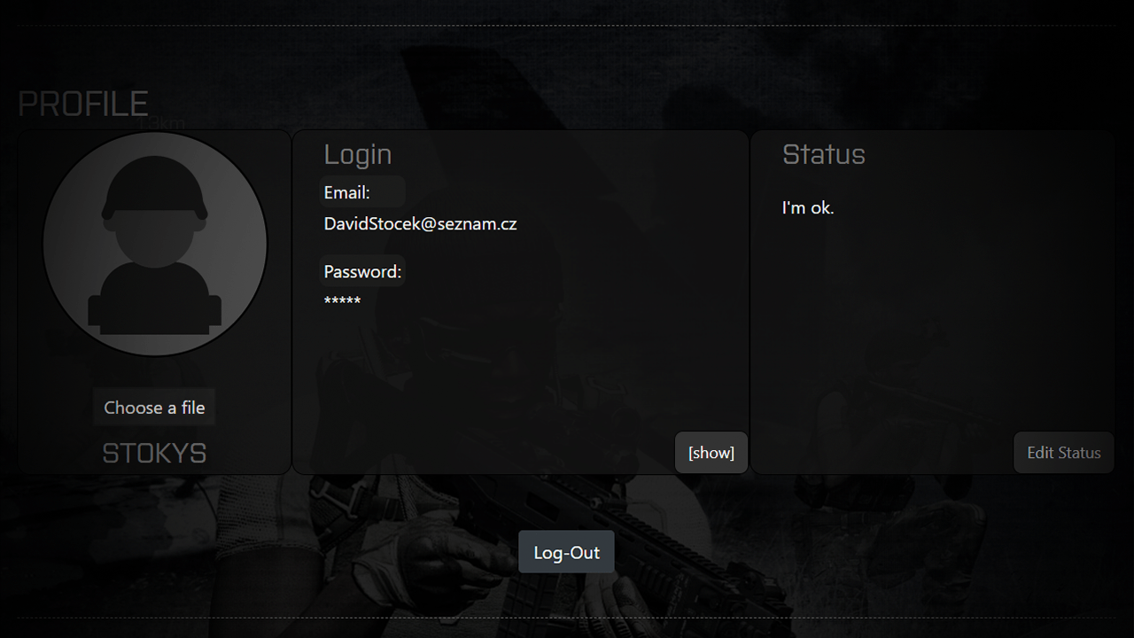Click the PROFILE page heading

pyautogui.click(x=82, y=104)
